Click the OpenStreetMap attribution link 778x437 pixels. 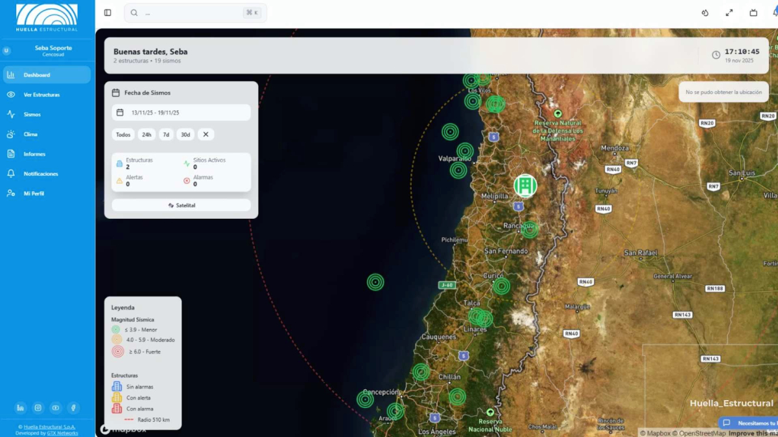pyautogui.click(x=699, y=433)
